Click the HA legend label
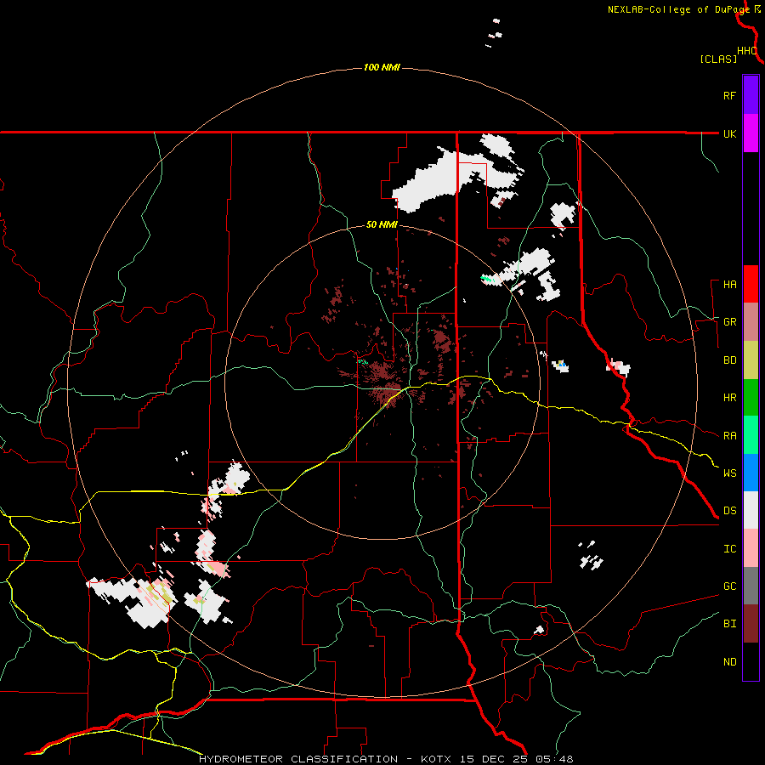 [729, 285]
